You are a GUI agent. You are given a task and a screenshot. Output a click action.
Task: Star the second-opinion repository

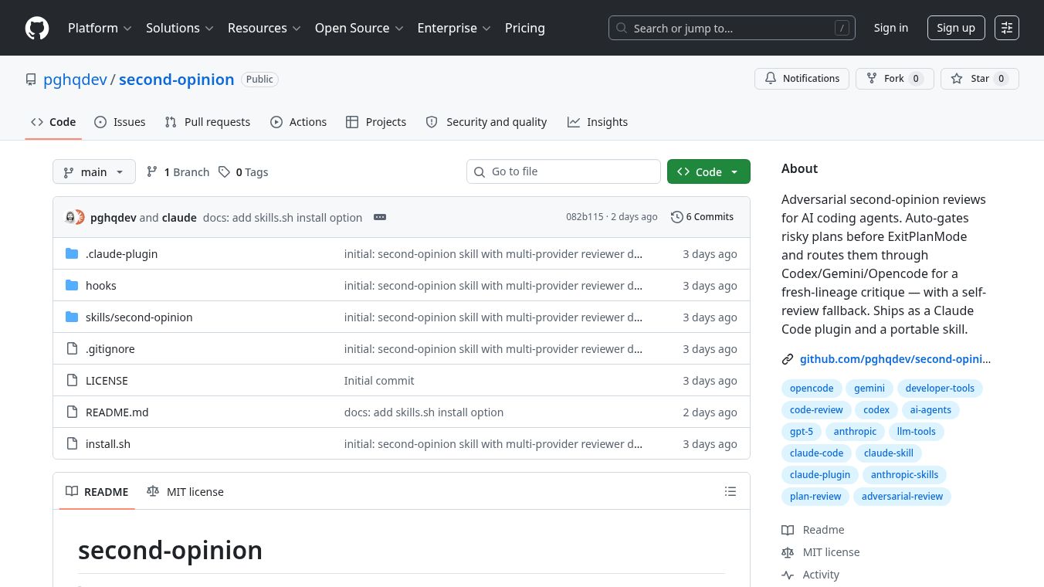point(979,79)
